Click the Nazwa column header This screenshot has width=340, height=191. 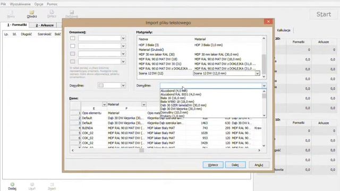tap(143, 39)
